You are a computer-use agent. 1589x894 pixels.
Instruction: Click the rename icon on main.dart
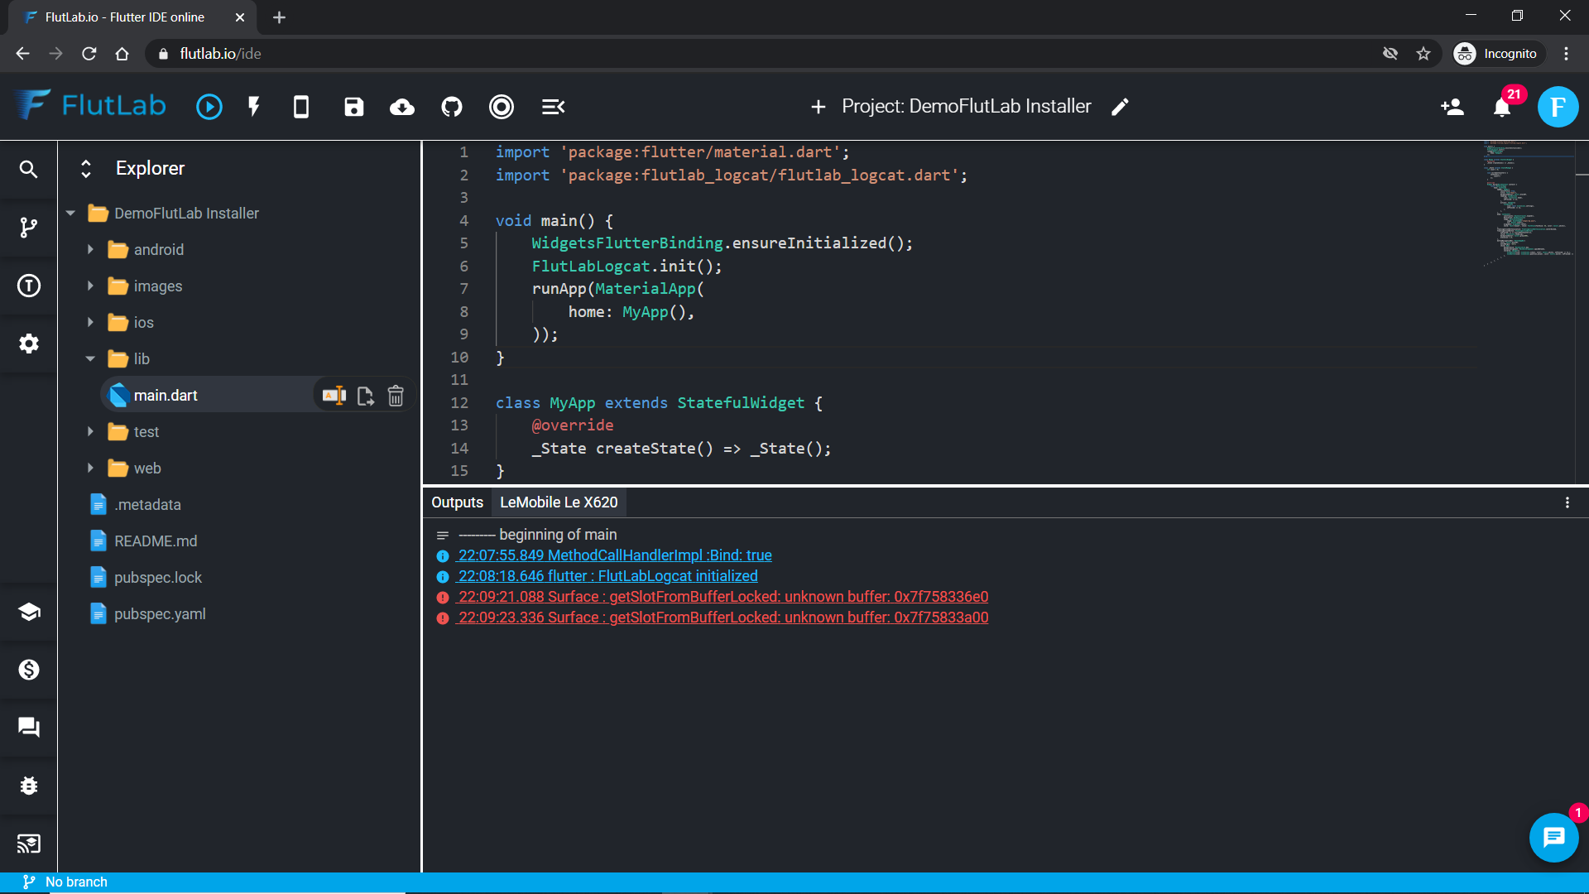coord(334,396)
